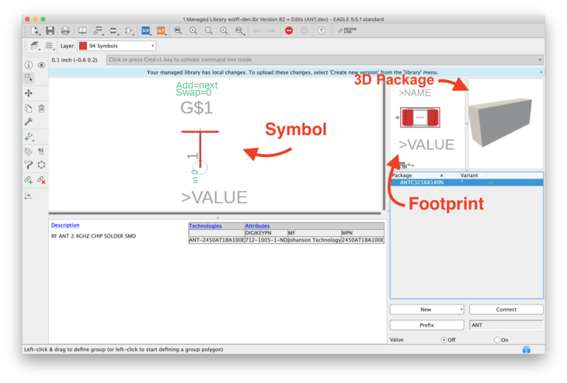
Task: Open the ULP user language program icon
Action: [x=161, y=30]
